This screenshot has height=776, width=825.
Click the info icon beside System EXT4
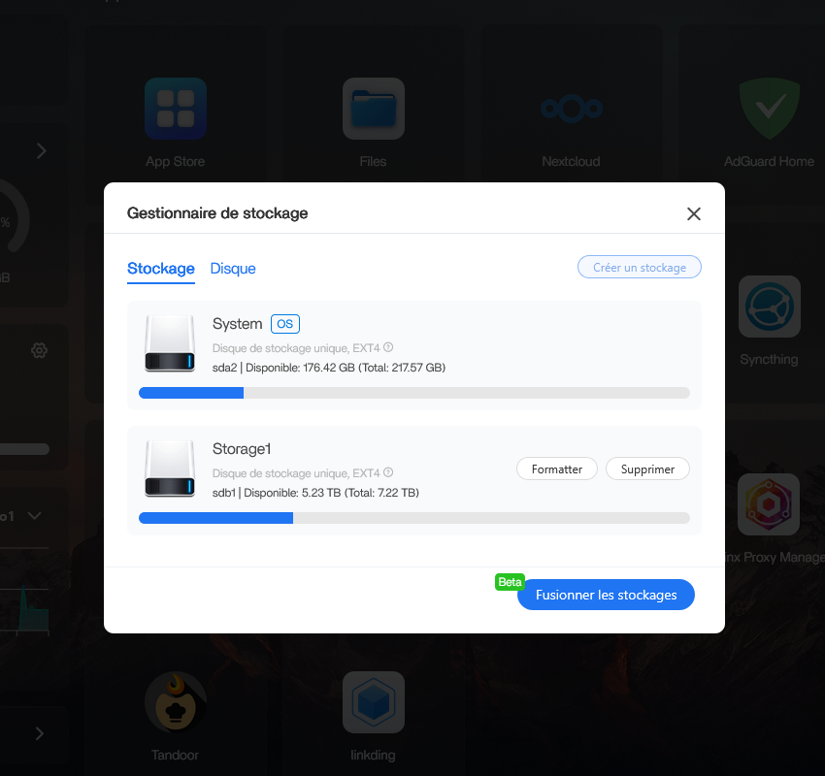[x=388, y=347]
